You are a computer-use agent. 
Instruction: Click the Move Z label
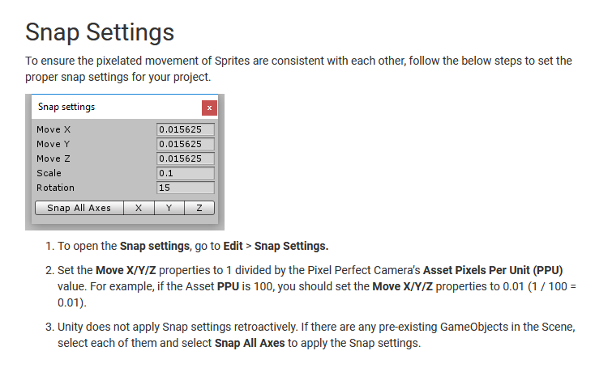tap(54, 159)
